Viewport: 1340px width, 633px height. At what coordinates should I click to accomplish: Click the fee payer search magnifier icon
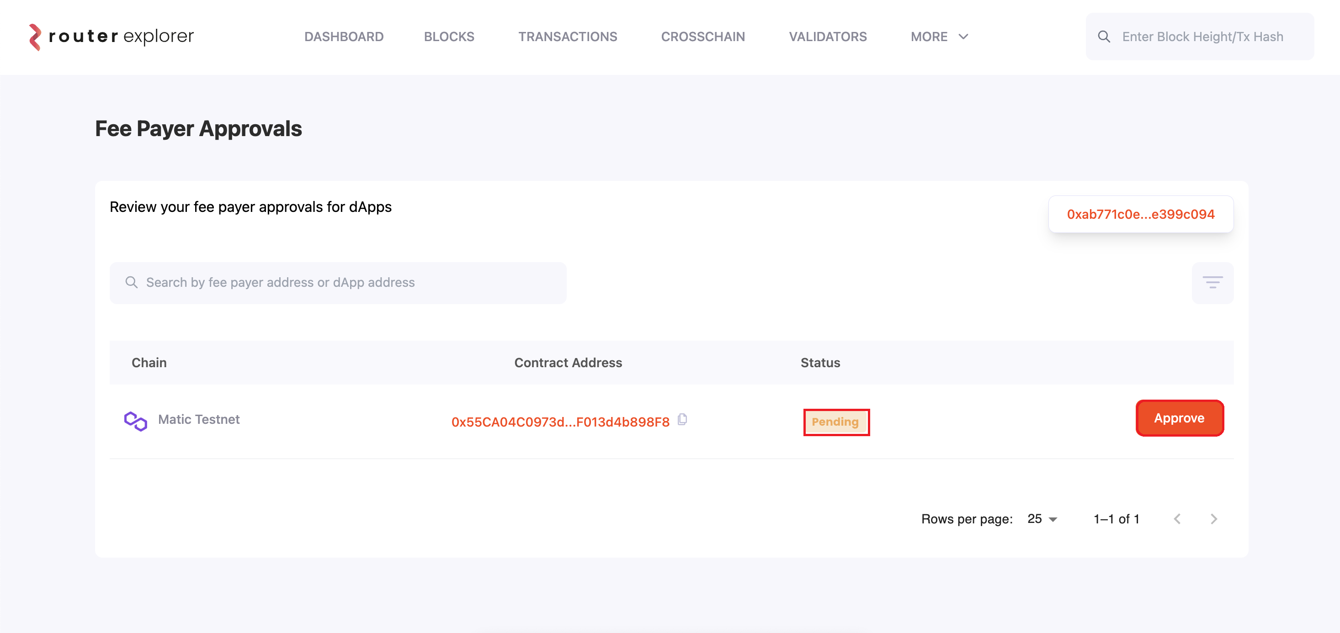point(132,282)
